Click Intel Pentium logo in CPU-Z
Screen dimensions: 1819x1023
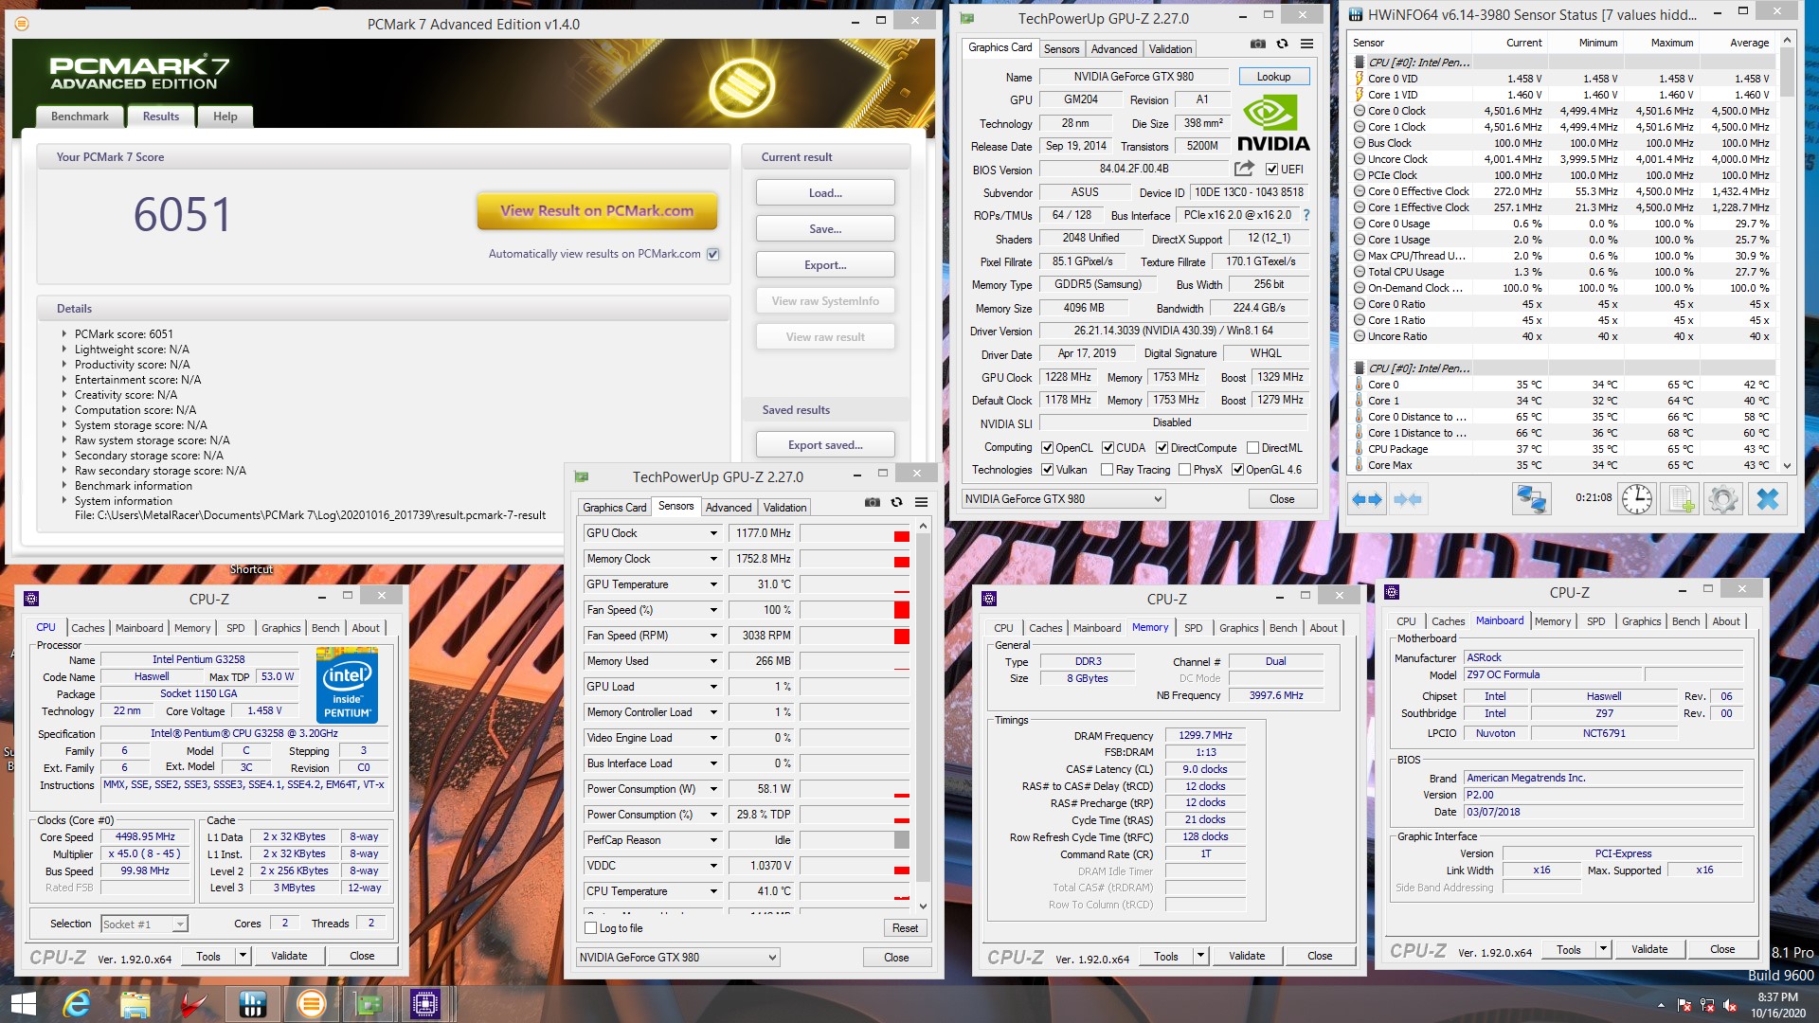[x=347, y=686]
